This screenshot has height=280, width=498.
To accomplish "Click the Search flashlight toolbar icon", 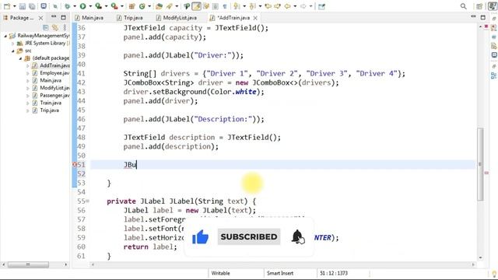I will coord(187,6).
